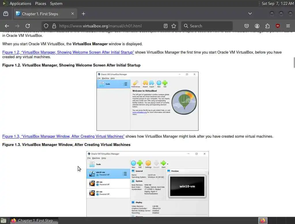
Task: Click the green Start arrow in Figure 1.3
Action: (163, 164)
